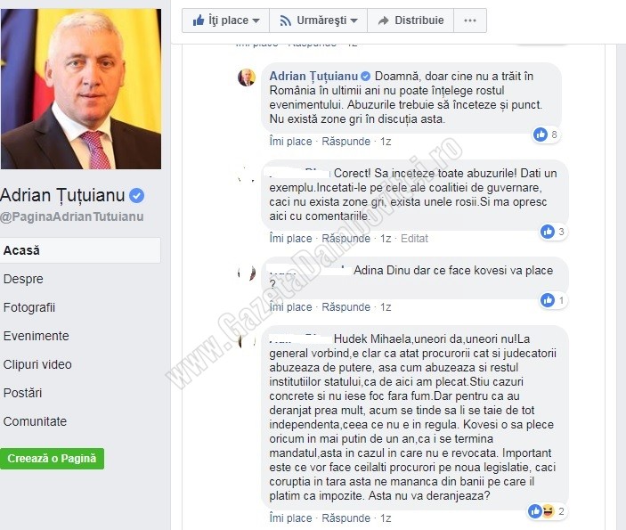Viewport: 626px width, 530px height.
Task: Click the Distribuie share button
Action: (411, 20)
